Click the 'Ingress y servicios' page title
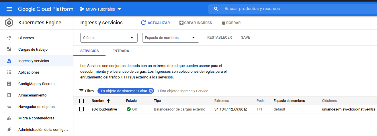The image size is (377, 136). 101,23
